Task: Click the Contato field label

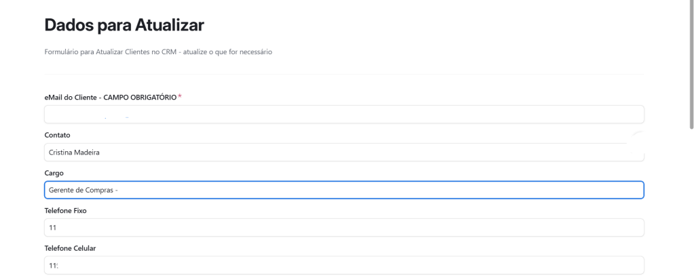Action: 57,135
